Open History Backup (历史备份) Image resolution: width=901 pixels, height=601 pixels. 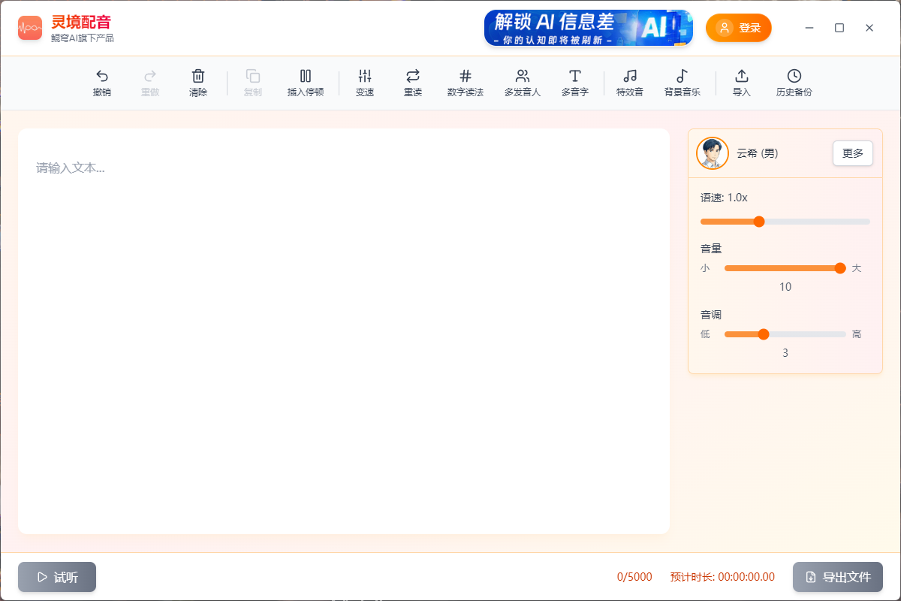click(793, 83)
